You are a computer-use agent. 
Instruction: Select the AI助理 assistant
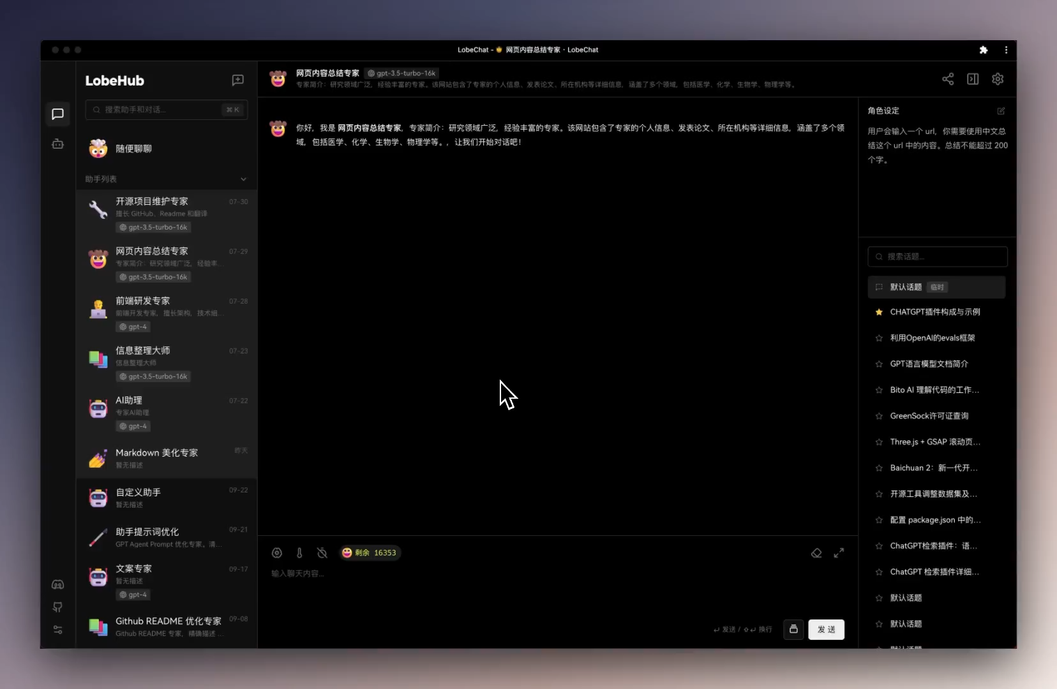tap(167, 413)
